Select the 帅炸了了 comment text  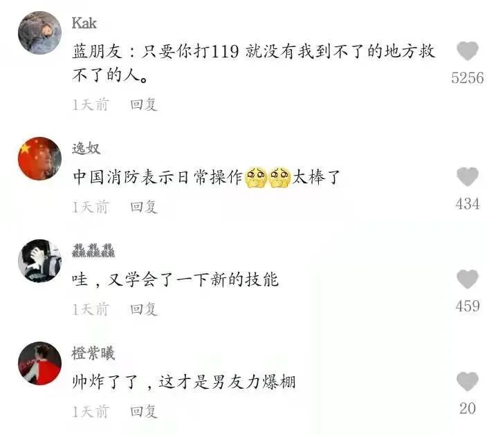coord(183,382)
